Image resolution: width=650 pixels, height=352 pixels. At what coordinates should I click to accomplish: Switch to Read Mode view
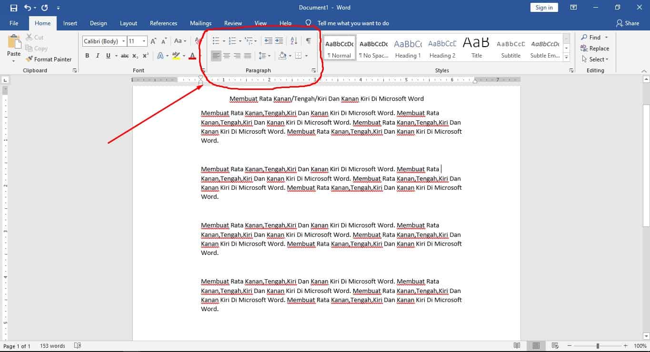(x=517, y=346)
